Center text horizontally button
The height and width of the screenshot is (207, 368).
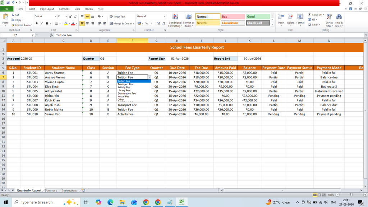[87, 23]
